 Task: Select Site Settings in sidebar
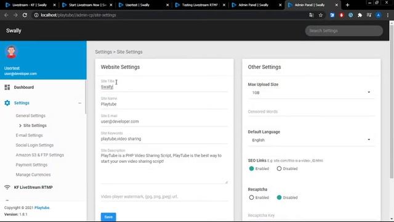(35, 126)
